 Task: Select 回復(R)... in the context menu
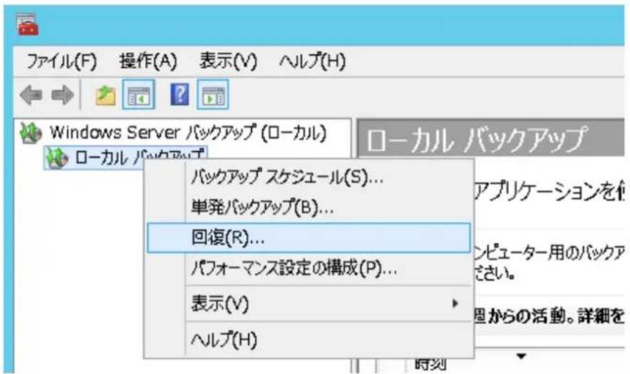coord(309,238)
